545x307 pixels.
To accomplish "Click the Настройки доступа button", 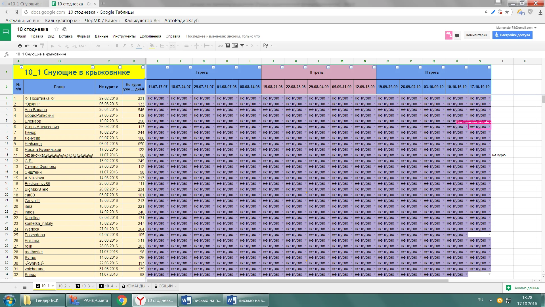I will (x=512, y=35).
